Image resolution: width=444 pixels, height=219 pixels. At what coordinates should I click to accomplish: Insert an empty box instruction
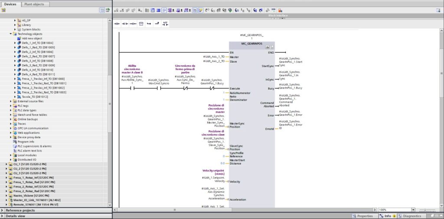click(x=141, y=24)
